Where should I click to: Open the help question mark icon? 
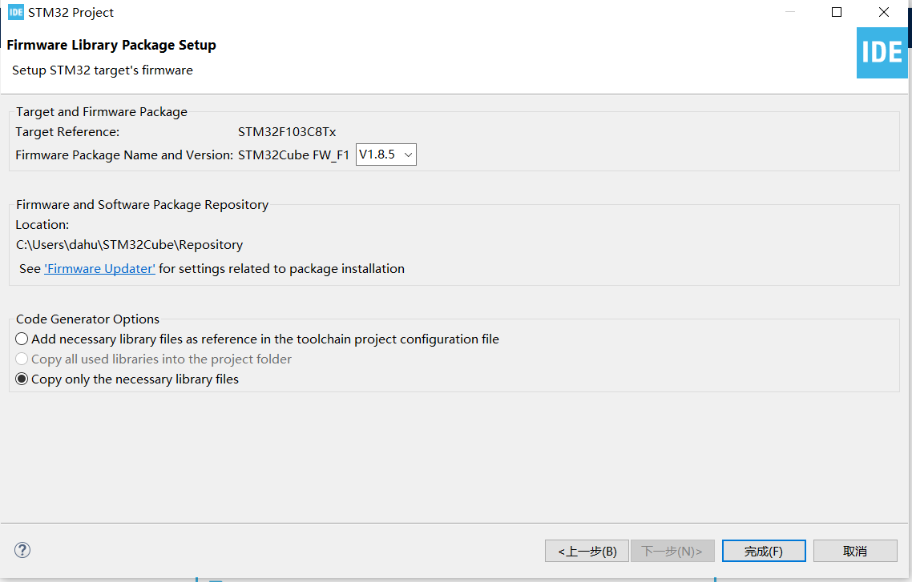[22, 550]
